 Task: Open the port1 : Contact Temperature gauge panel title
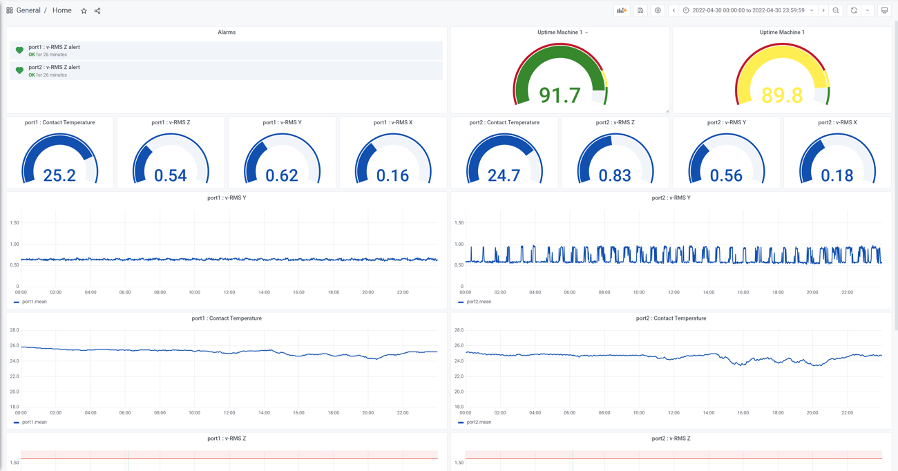[60, 122]
